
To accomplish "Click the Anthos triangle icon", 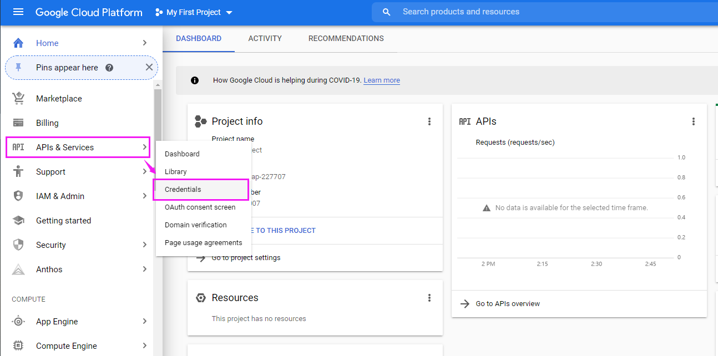I will click(x=18, y=269).
